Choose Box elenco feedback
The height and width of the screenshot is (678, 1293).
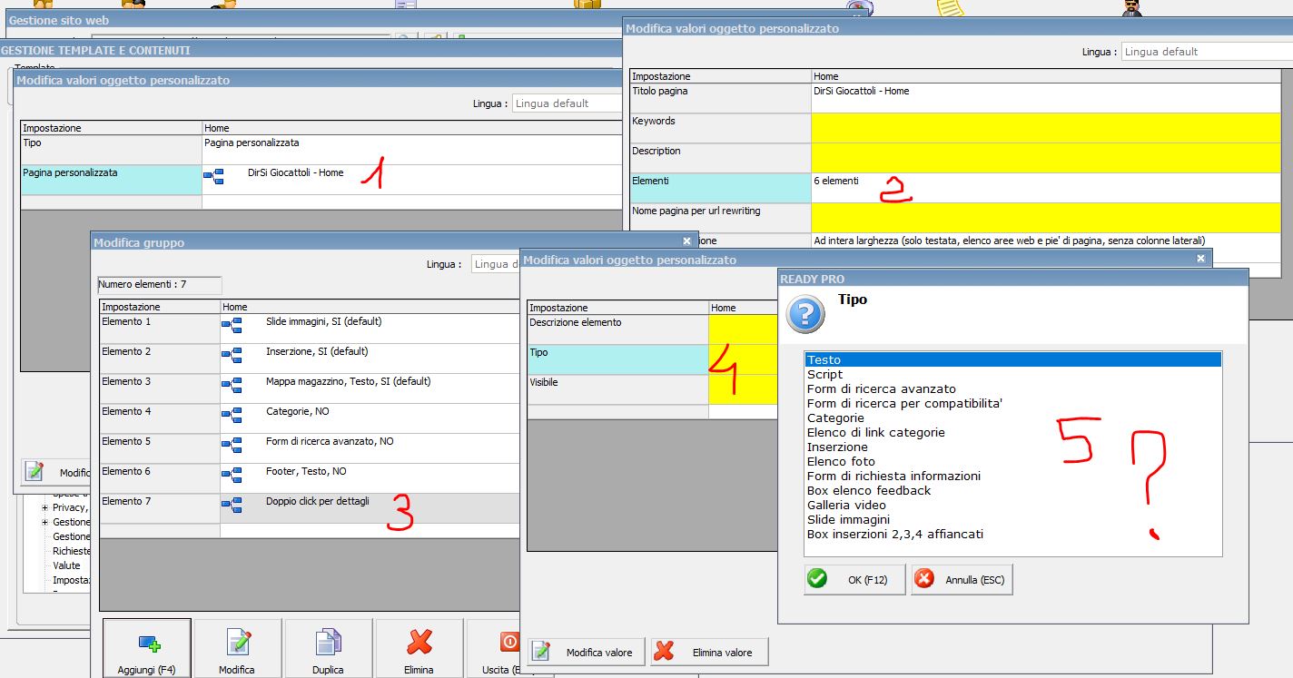869,490
